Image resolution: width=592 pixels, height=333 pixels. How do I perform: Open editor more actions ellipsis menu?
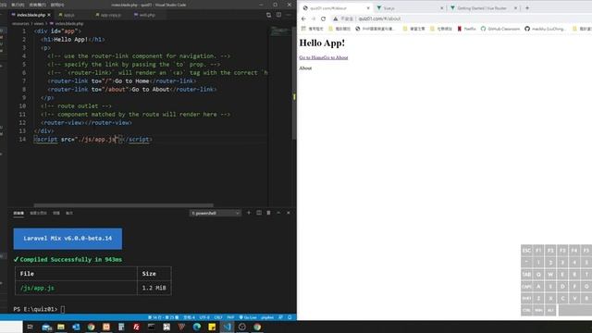tap(289, 15)
